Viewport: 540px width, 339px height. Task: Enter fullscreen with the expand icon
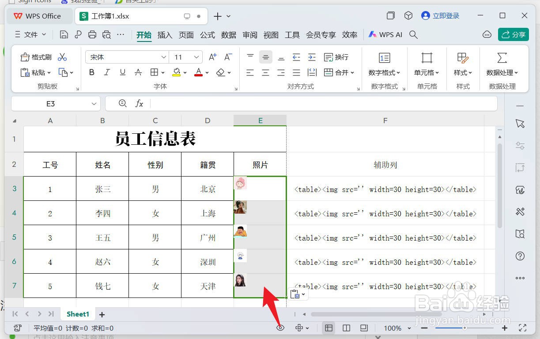(x=523, y=328)
